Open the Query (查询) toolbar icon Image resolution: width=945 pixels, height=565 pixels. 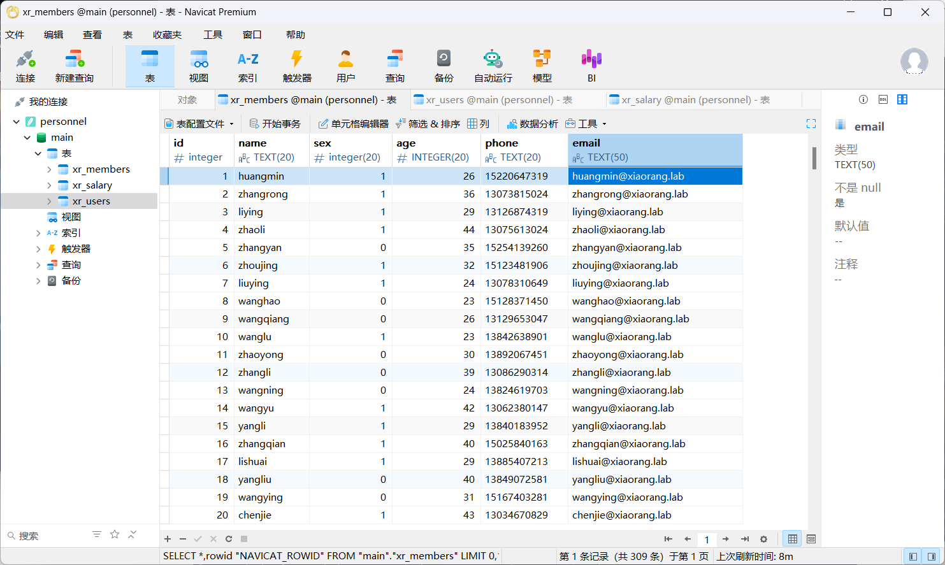(x=395, y=66)
